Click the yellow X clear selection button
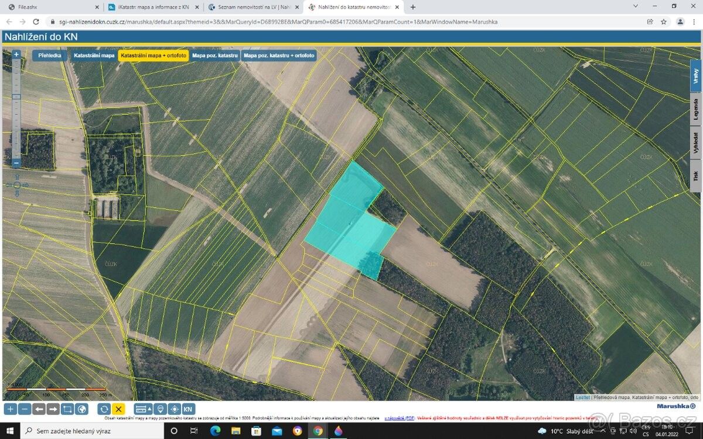This screenshot has width=703, height=439. (118, 409)
